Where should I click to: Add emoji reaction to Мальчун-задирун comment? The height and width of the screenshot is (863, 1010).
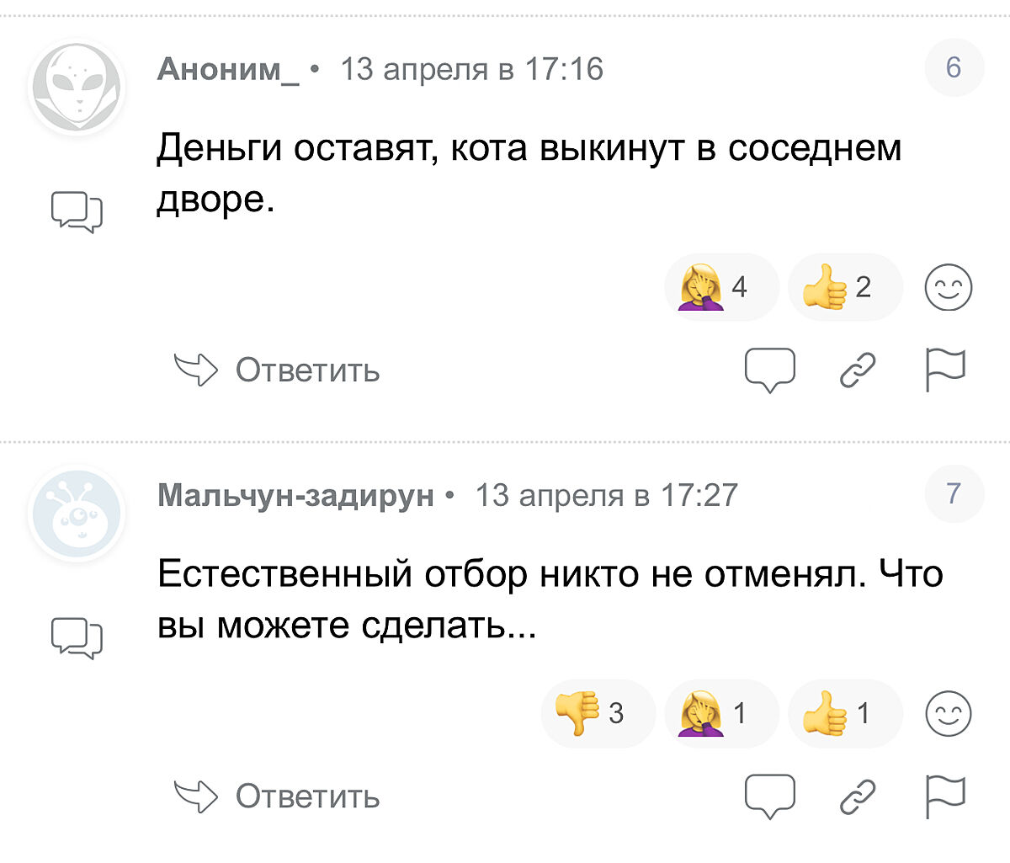949,713
